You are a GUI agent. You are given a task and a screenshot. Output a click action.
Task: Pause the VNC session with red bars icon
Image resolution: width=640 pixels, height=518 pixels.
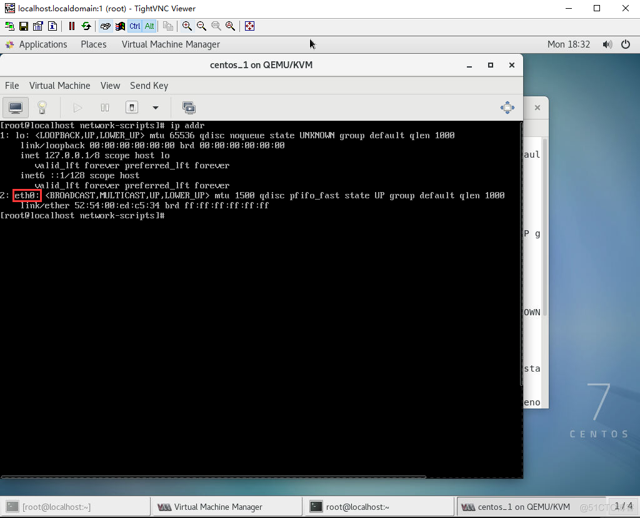click(72, 26)
